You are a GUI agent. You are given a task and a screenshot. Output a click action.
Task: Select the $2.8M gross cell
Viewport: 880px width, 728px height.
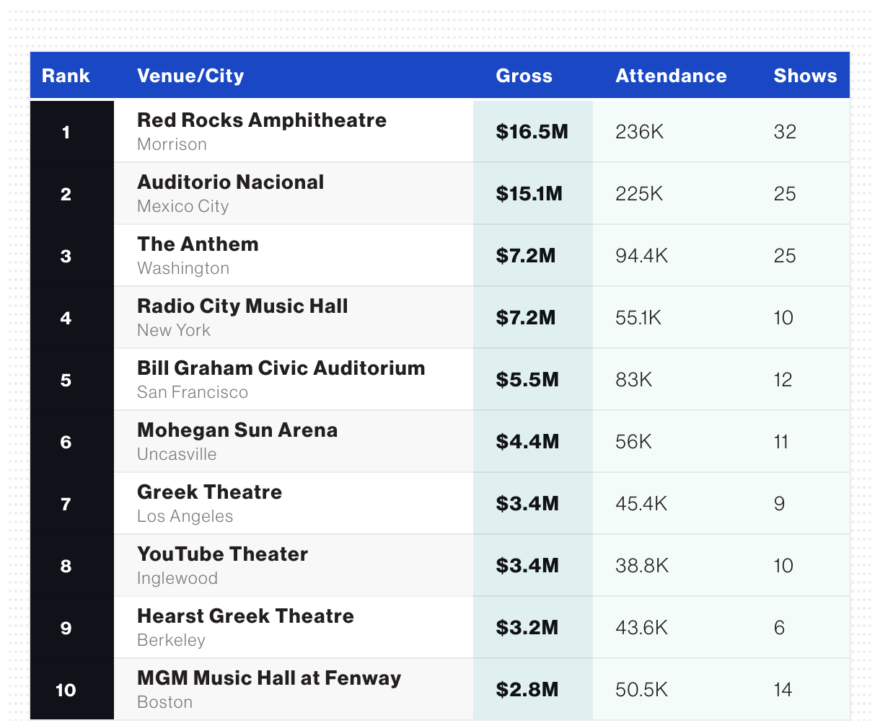coord(527,690)
